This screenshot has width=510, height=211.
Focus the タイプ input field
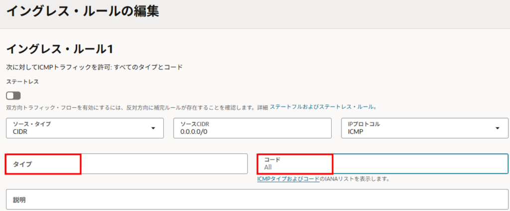coord(127,164)
